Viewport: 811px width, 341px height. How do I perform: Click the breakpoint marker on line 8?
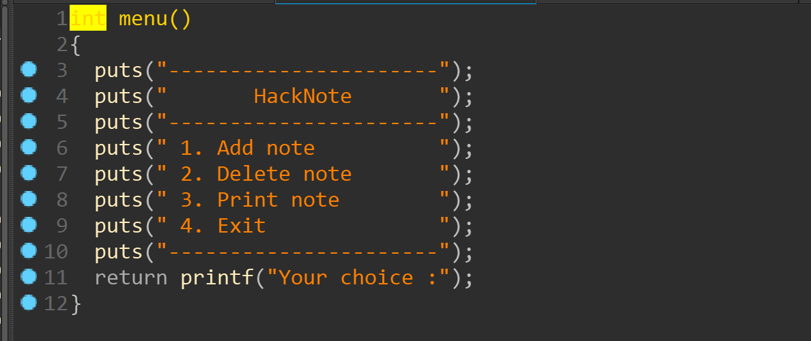29,198
